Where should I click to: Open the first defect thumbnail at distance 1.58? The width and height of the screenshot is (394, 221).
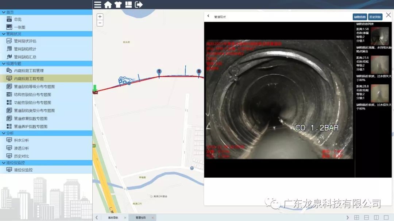380,35
